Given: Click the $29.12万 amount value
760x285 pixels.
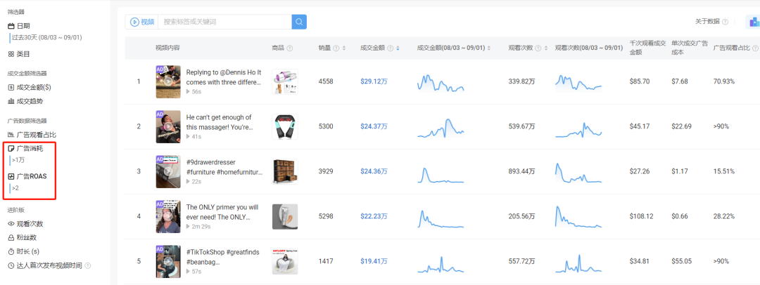Looking at the screenshot, I should click(x=374, y=81).
